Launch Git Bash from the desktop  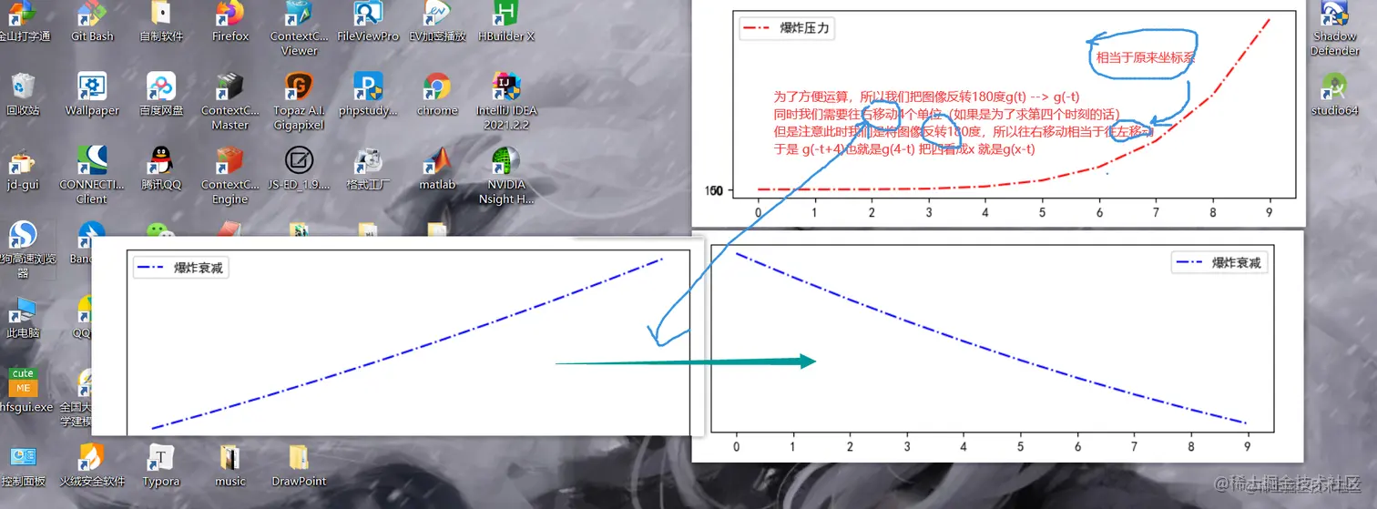pos(92,22)
